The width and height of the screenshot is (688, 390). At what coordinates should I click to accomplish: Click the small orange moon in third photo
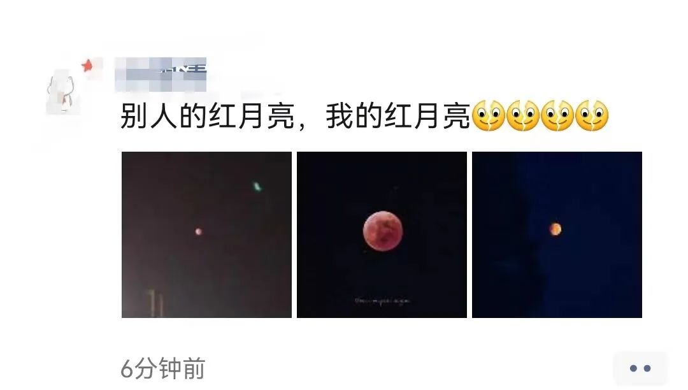(555, 229)
